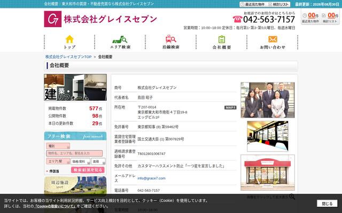This screenshot has width=342, height=213.
Task: Select representative name 島田 昭子
Action: tap(145, 97)
